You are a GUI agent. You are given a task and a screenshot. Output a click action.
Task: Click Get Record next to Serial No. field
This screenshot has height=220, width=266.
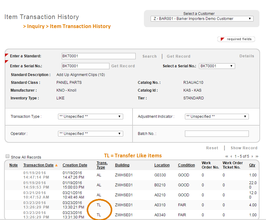pyautogui.click(x=123, y=66)
